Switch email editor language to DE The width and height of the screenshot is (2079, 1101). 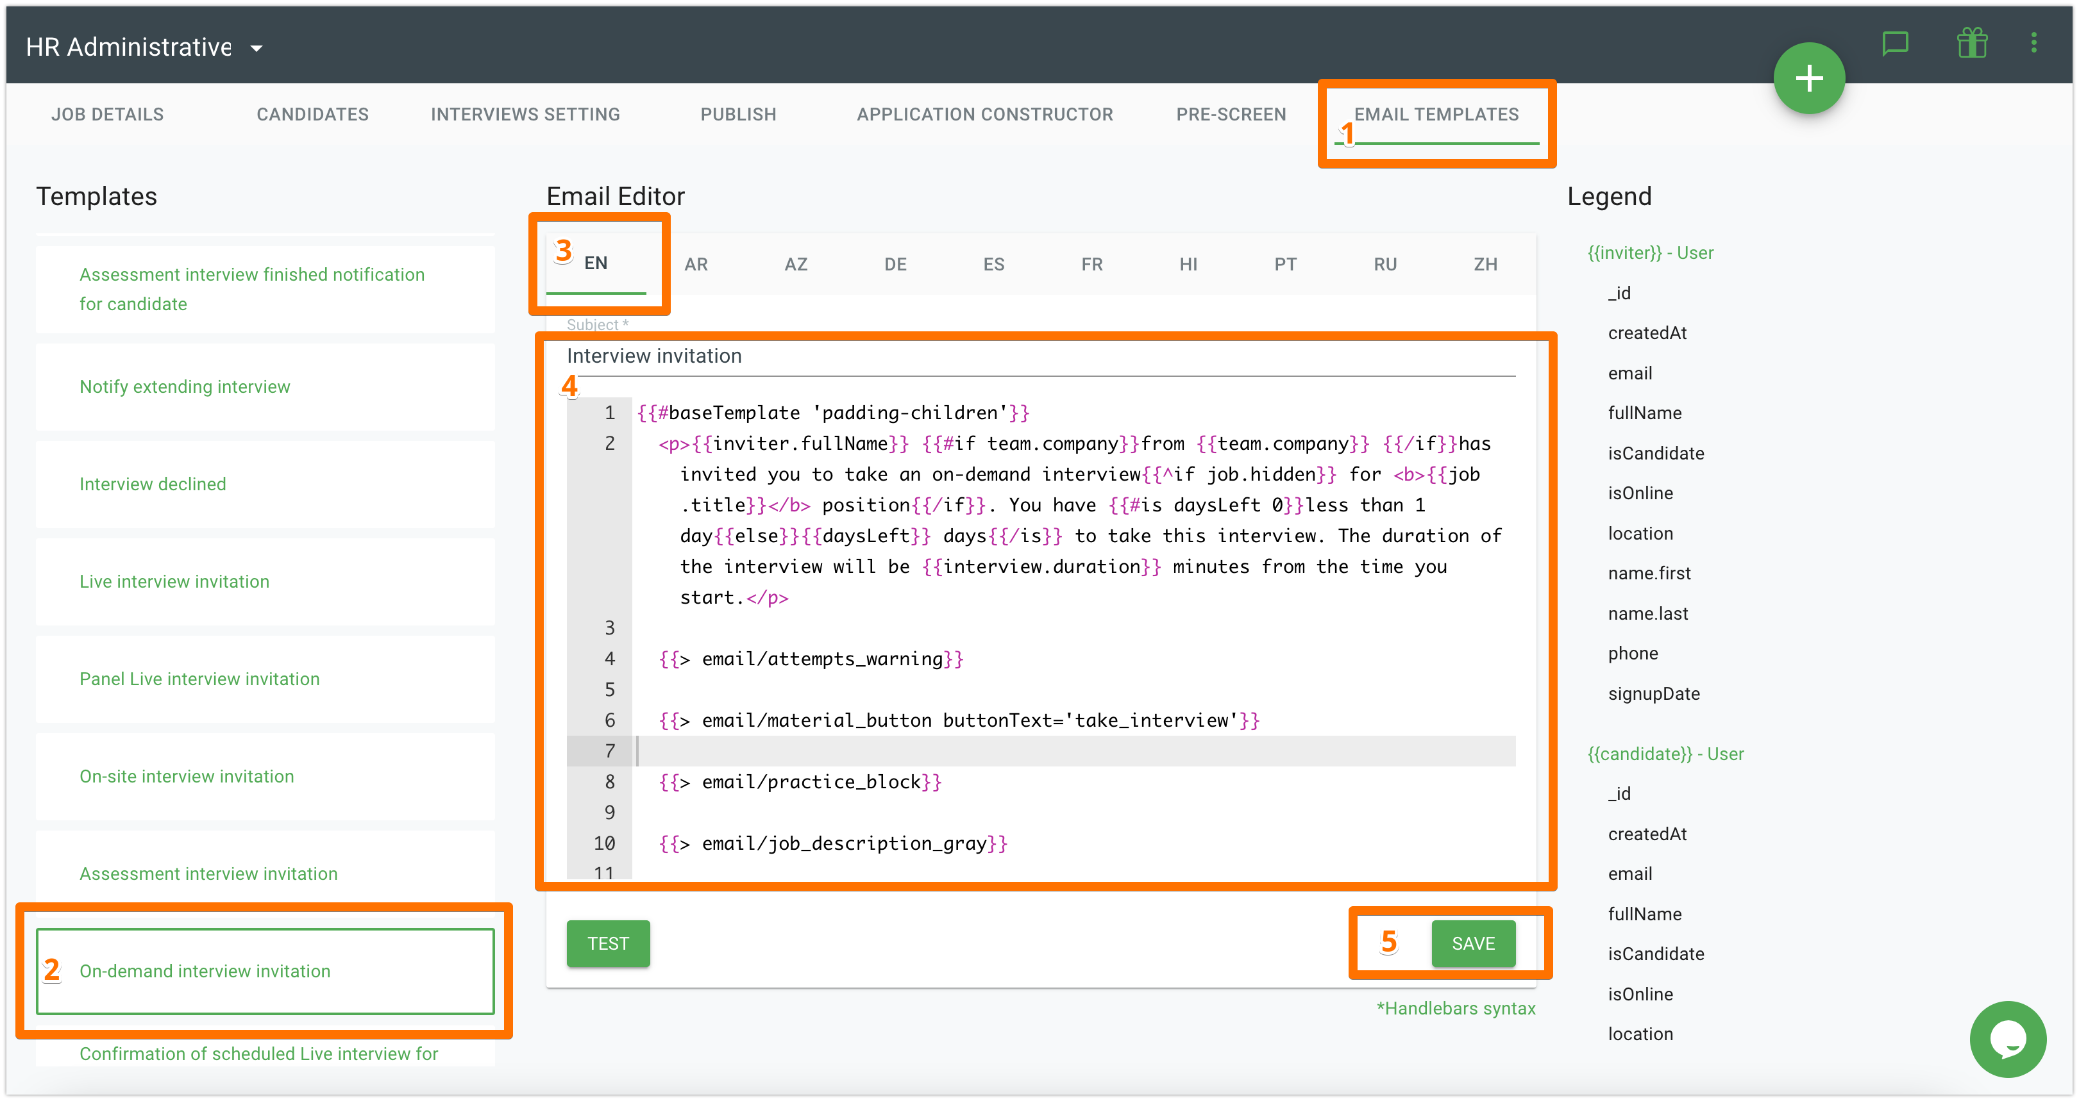[x=895, y=265]
